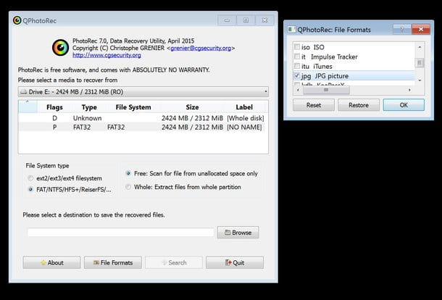Click the star icon on About button
The image size is (442, 300).
pos(43,263)
